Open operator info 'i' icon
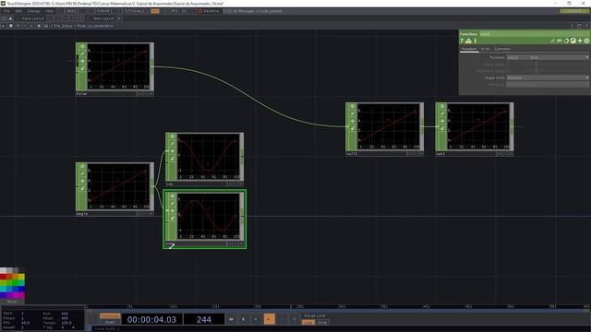The image size is (591, 332). coord(476,41)
